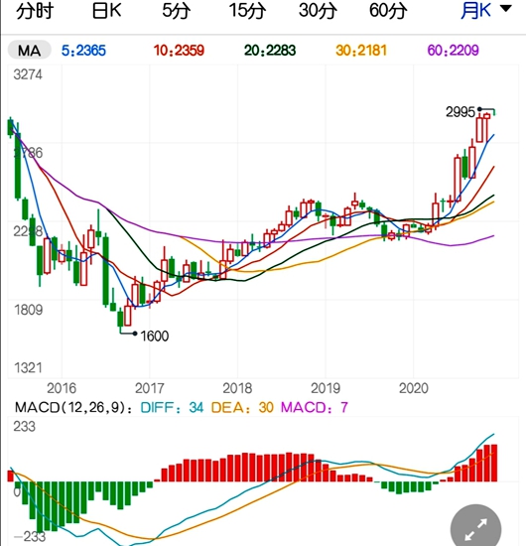Tap the fullscreen expand icon
Screen dimensions: 526x546
coord(475,530)
